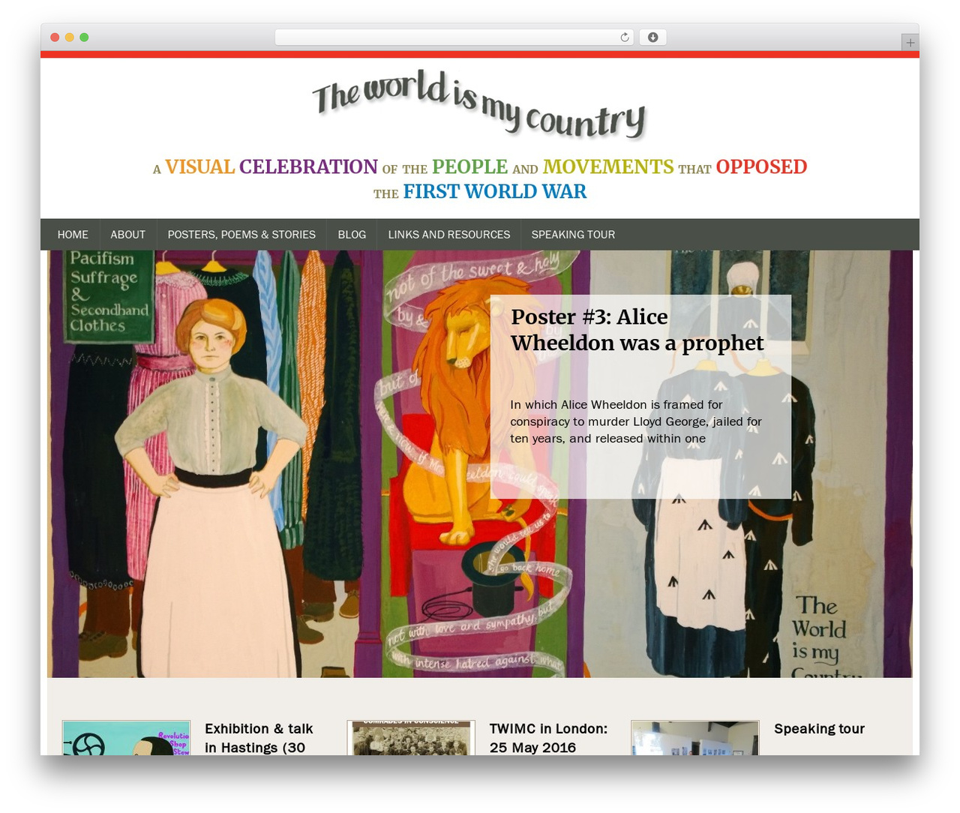This screenshot has width=960, height=813.
Task: Click the 'In which Alice Wheeldon is framed' excerpt
Action: click(636, 421)
